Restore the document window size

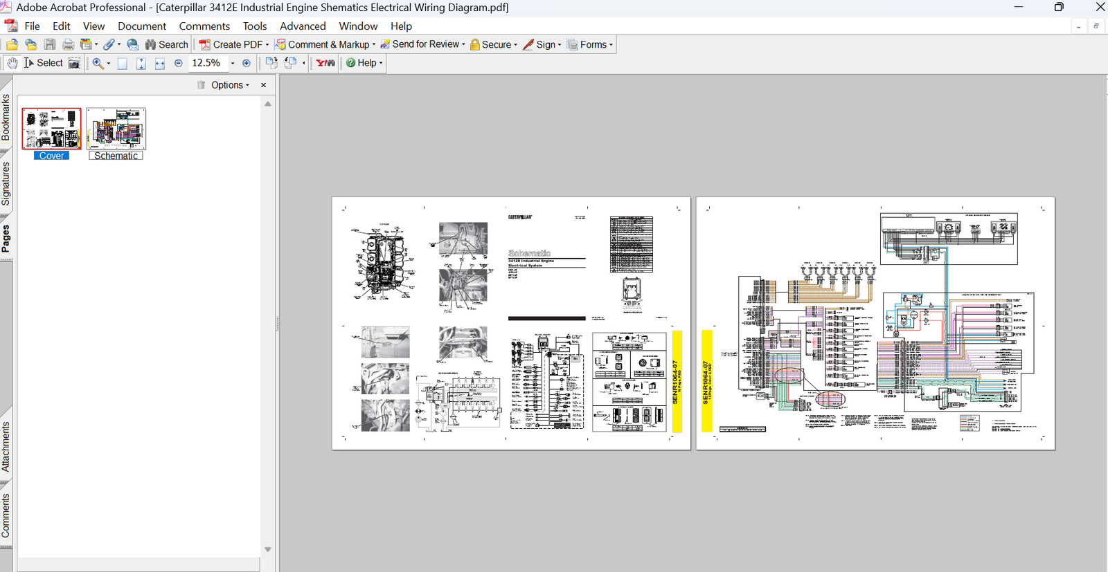1096,26
